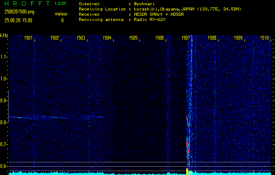Viewport: 275px width, 175px height.
Task: Click the 0.6 kHz axis label
Action: click(x=4, y=166)
